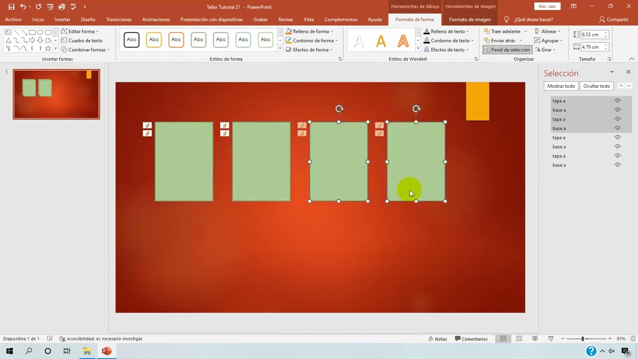Image resolution: width=638 pixels, height=359 pixels.
Task: Open the Archivo tab
Action: 13,19
